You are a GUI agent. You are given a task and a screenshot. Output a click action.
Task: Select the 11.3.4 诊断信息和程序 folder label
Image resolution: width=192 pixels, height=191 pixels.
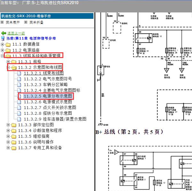pyautogui.click(x=40, y=130)
